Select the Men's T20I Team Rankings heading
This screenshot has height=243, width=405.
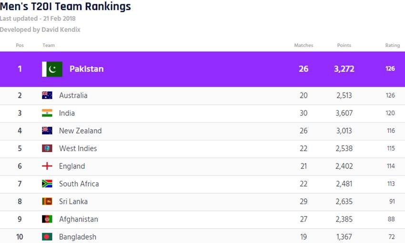65,6
